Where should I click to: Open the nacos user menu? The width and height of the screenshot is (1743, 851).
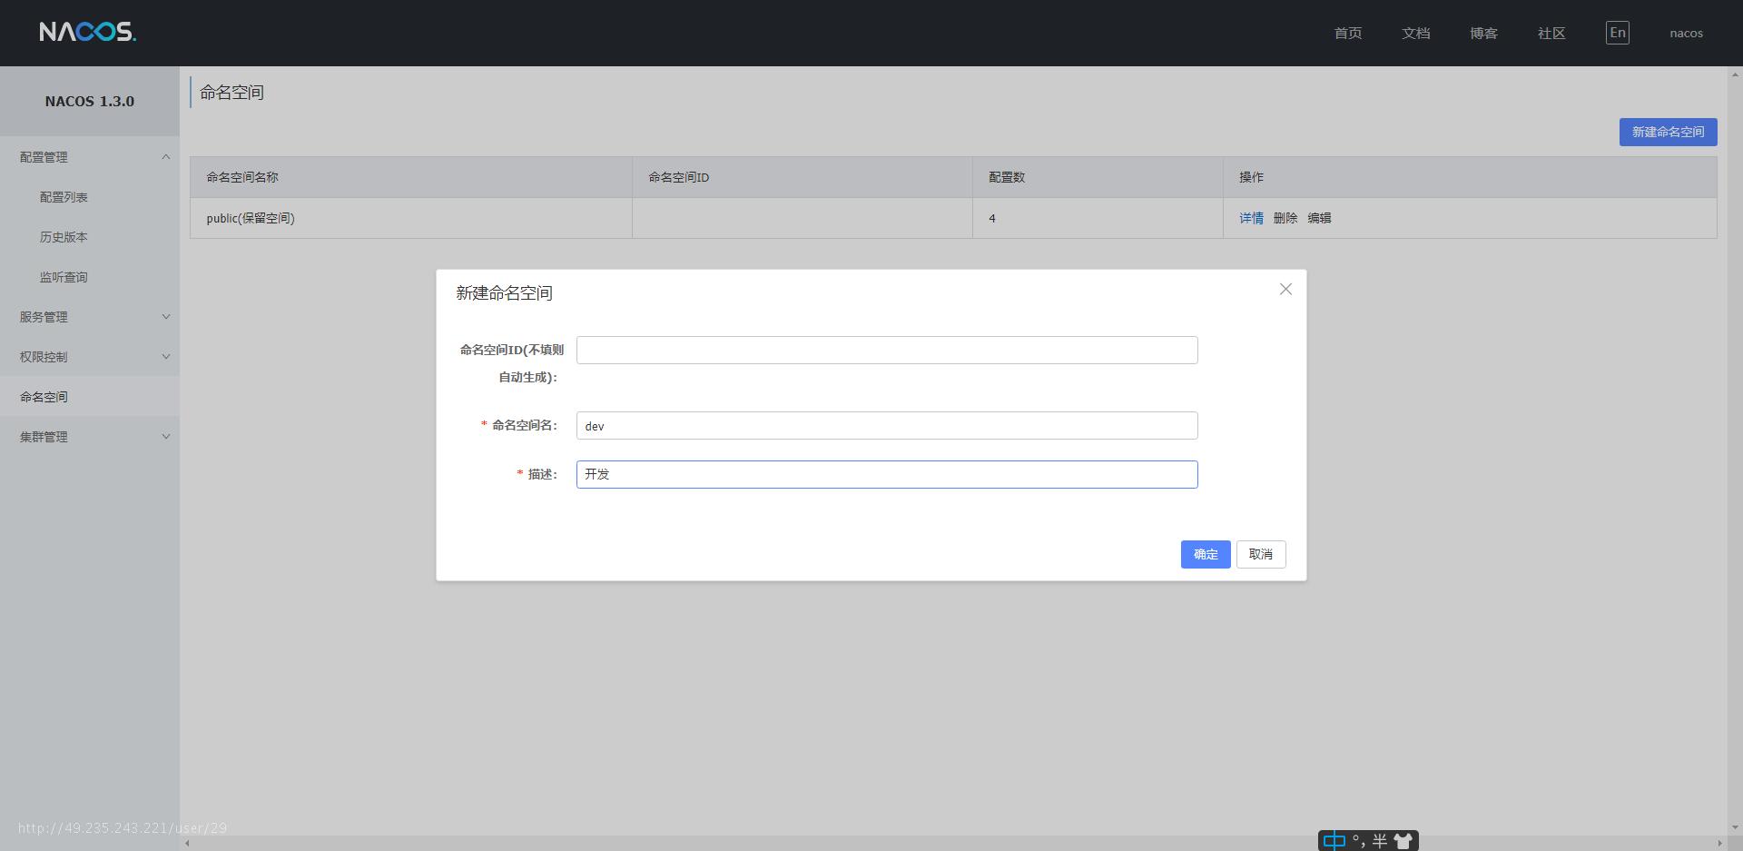click(1686, 33)
